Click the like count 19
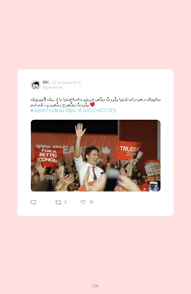 (91, 202)
